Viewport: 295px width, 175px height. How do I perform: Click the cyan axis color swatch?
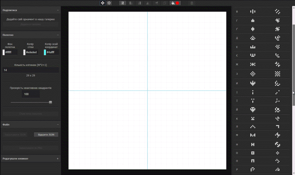(x=45, y=52)
